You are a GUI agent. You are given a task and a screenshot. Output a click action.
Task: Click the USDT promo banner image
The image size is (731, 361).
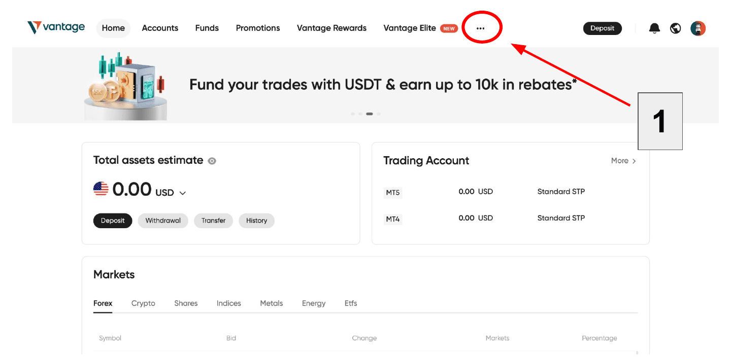pos(126,85)
